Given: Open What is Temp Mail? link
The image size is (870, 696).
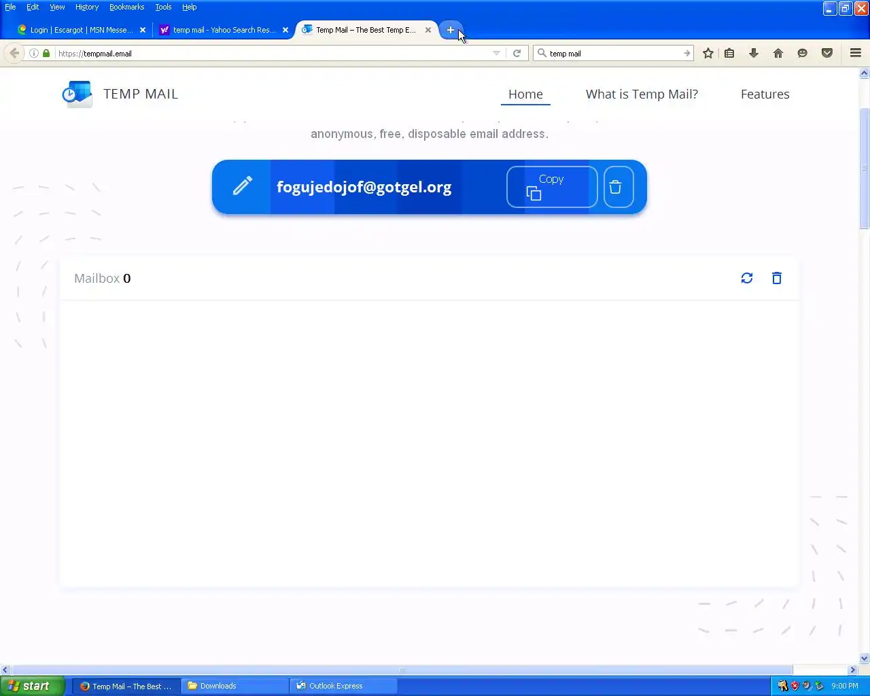Looking at the screenshot, I should point(642,94).
